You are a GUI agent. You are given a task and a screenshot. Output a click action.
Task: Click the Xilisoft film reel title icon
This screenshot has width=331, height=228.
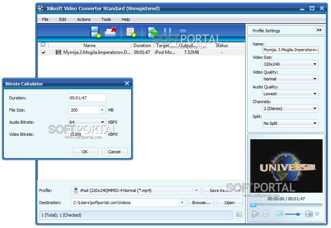point(41,8)
